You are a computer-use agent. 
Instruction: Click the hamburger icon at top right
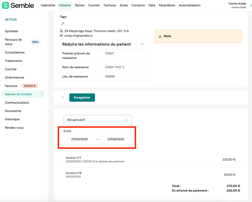click(x=250, y=5)
